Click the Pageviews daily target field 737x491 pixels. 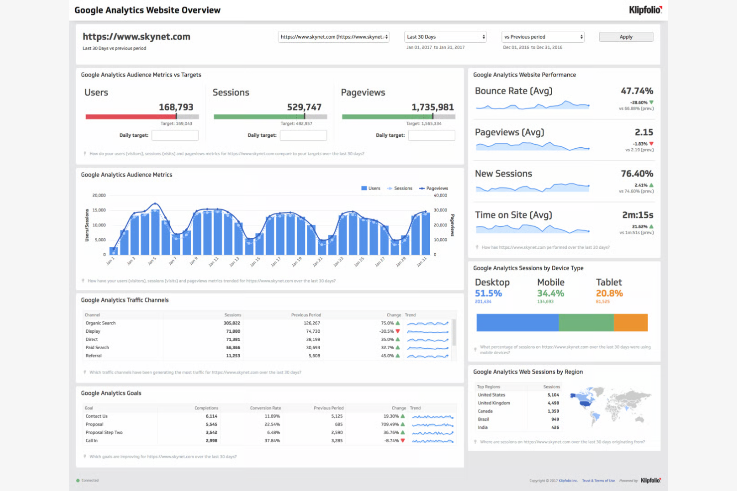(x=431, y=135)
